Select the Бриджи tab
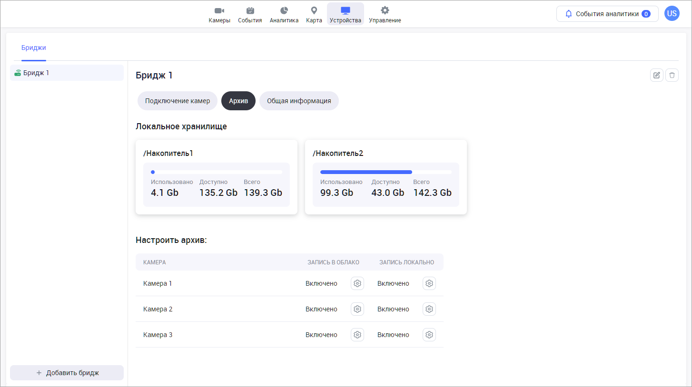This screenshot has height=387, width=692. coord(34,48)
